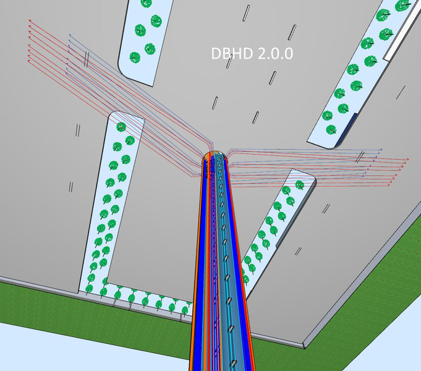
Task: Select a tree in the bottom horizontal planter
Action: coord(145,301)
